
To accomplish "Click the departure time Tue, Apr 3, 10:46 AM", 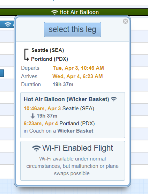I will click(x=78, y=68).
